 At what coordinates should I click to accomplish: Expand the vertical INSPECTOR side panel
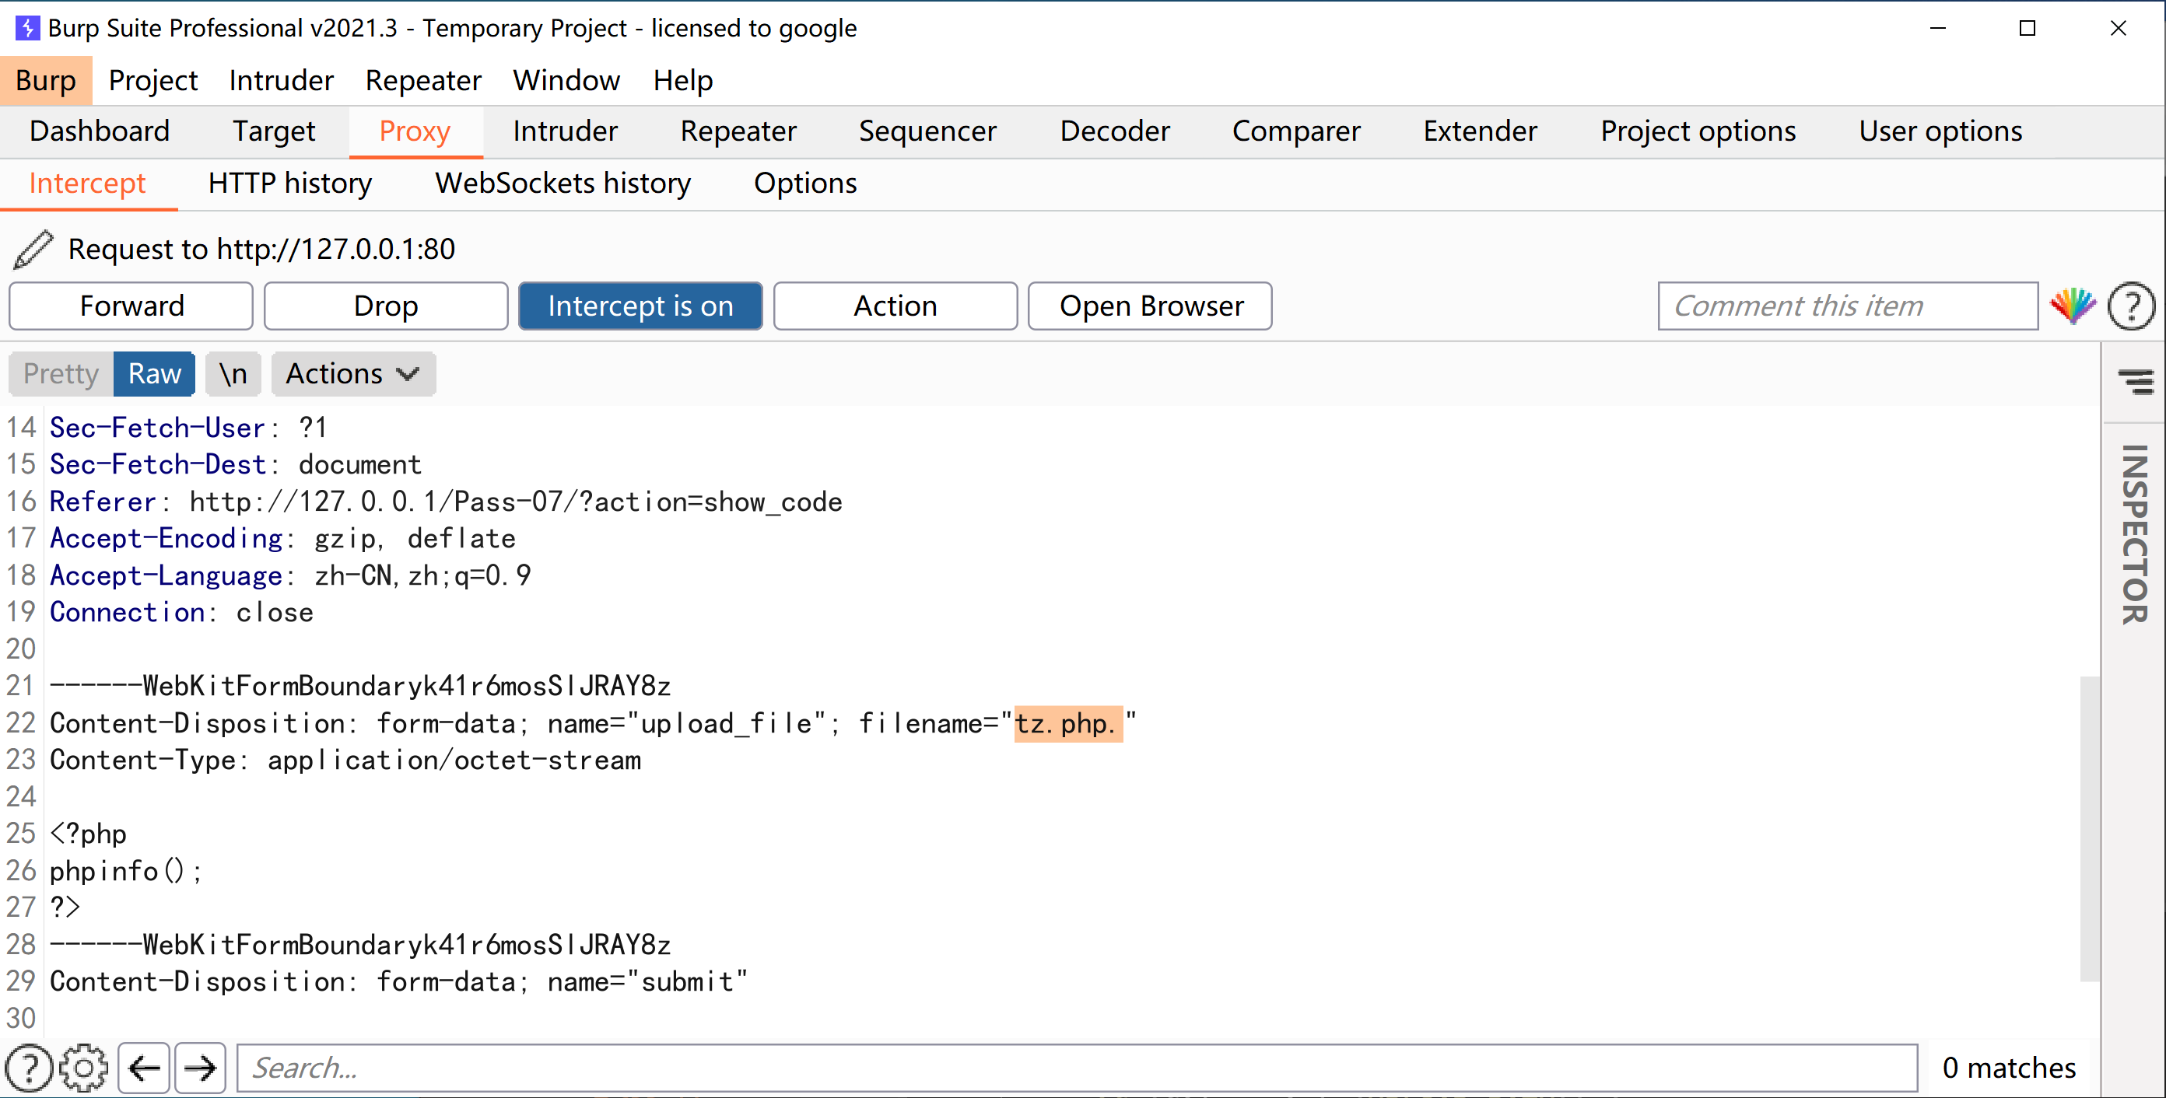coord(2134,534)
